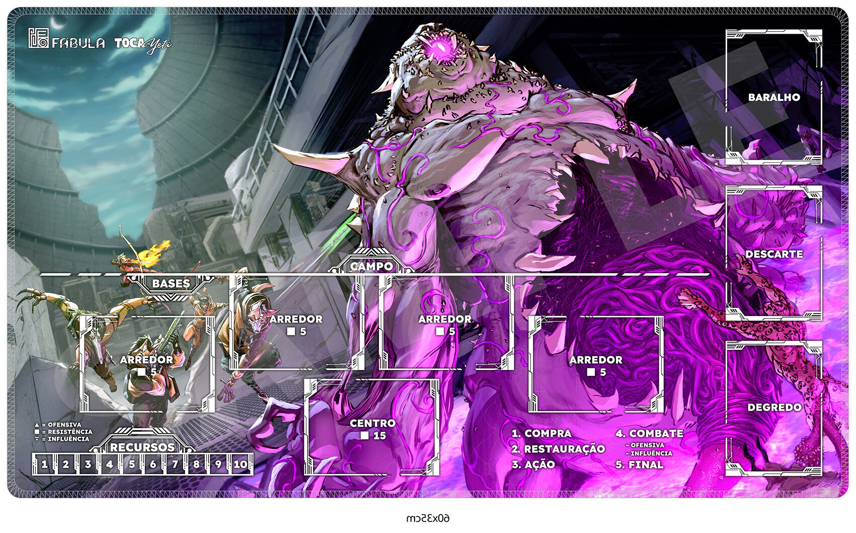
Task: Click the mirrored 60x35cm size caption
Action: [x=428, y=518]
